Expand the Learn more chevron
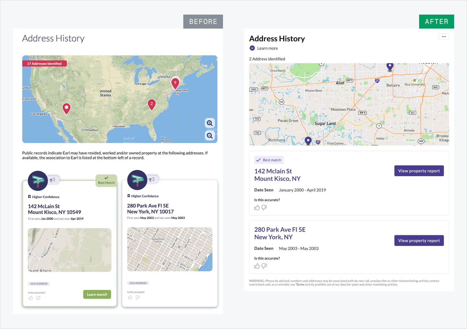This screenshot has width=467, height=329. click(x=252, y=48)
